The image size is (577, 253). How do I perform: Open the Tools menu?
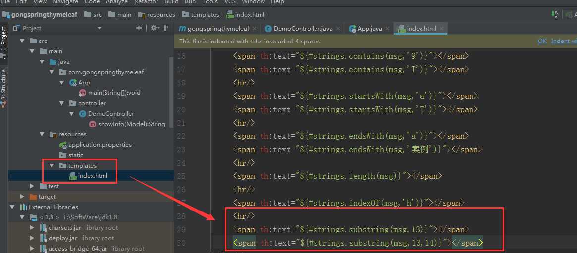point(210,2)
